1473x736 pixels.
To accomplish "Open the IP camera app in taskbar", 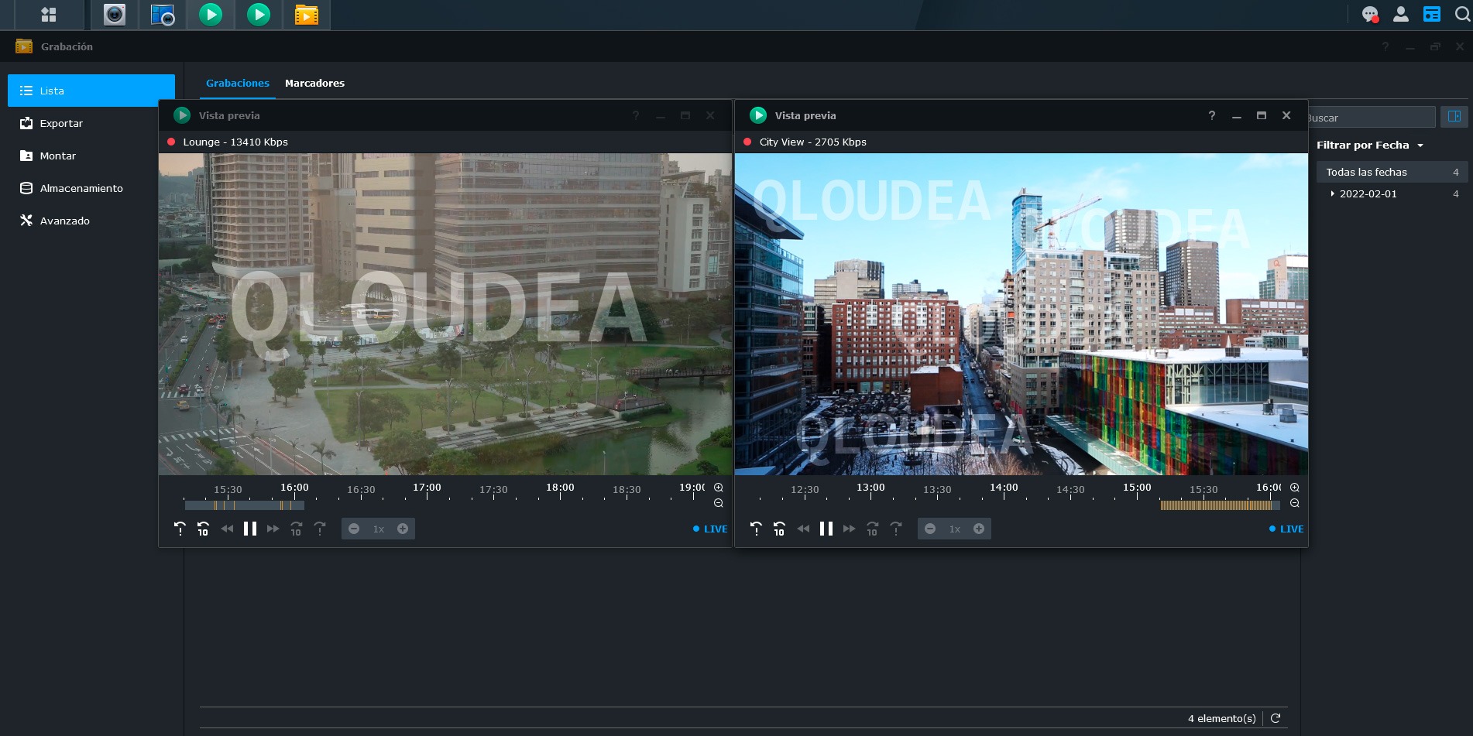I will point(115,15).
